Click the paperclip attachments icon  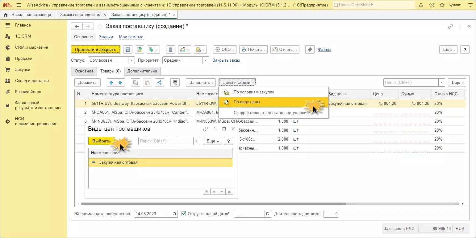coord(310,50)
